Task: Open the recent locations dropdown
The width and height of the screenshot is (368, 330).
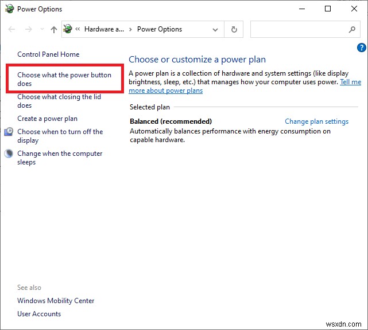Action: click(41, 29)
